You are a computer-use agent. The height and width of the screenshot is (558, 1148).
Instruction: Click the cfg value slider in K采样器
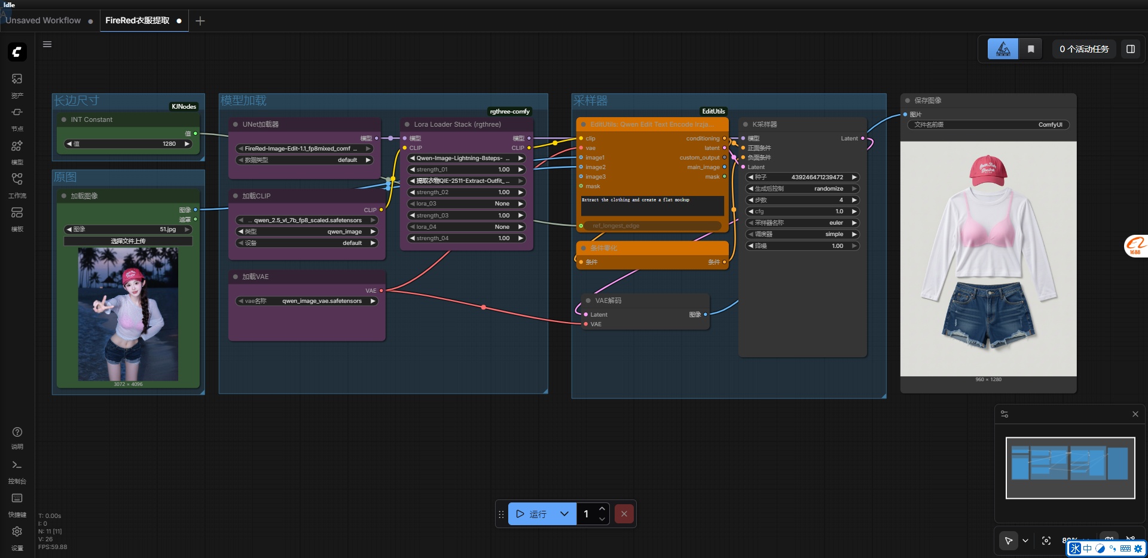(x=802, y=211)
